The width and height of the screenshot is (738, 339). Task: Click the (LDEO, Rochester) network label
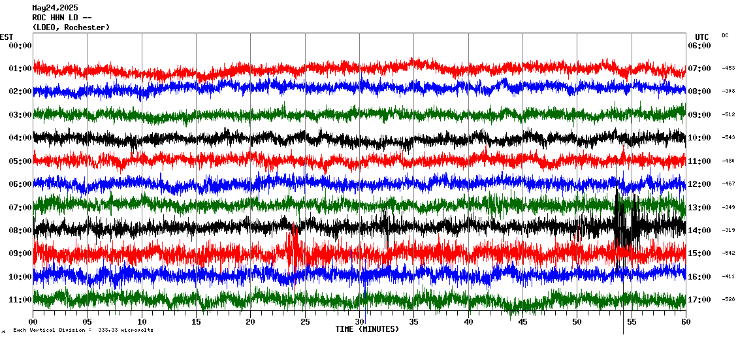[71, 27]
